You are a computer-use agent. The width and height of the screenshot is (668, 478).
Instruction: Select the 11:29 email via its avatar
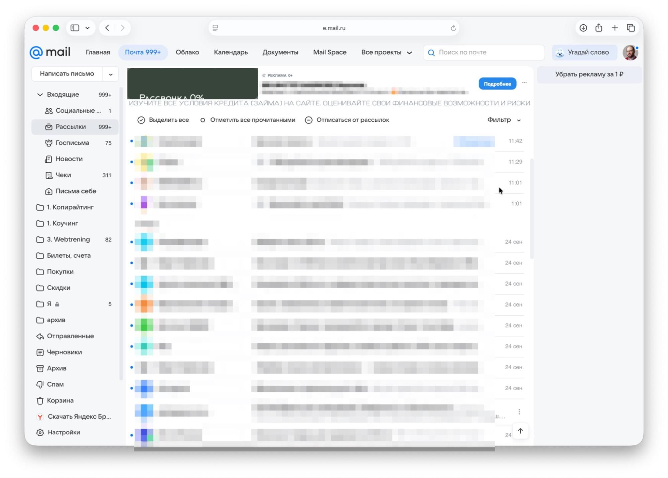[144, 162]
